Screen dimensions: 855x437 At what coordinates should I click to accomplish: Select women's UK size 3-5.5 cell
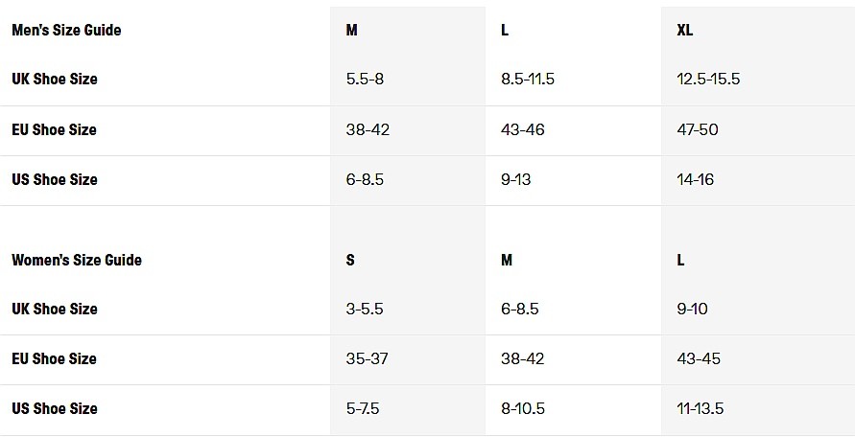point(365,309)
